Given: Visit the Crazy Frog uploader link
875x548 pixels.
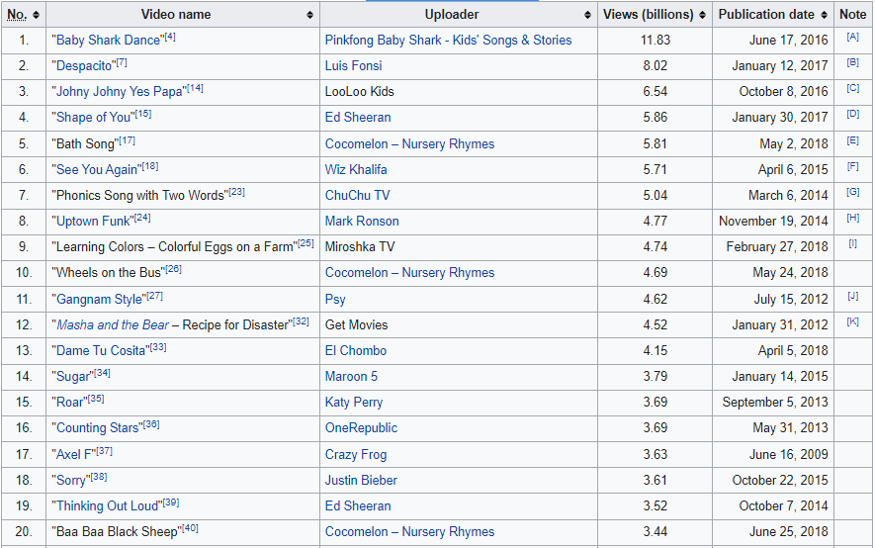Looking at the screenshot, I should (356, 454).
